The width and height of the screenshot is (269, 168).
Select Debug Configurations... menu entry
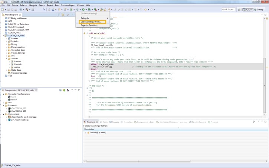(91, 22)
